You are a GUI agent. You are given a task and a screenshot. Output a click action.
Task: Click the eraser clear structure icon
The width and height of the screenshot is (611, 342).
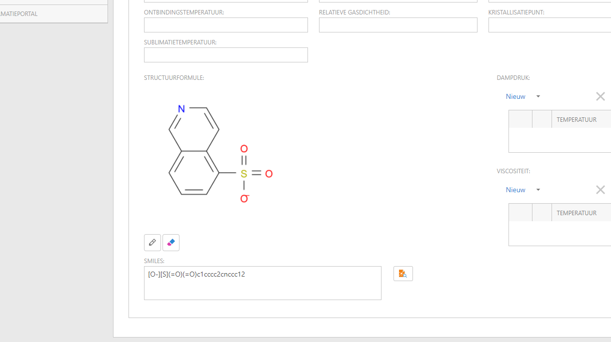[x=171, y=243]
